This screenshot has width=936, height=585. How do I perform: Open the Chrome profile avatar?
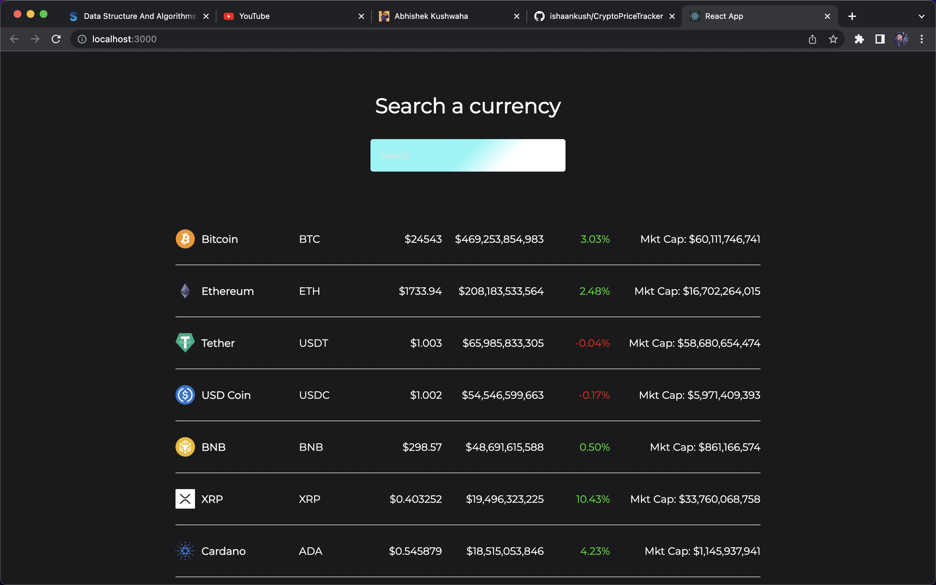pos(901,39)
